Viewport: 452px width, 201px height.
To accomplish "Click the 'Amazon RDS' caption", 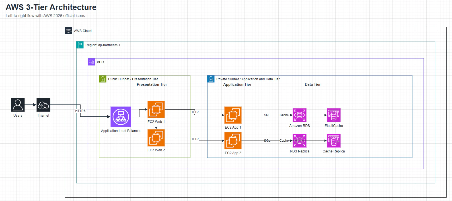I will (299, 126).
